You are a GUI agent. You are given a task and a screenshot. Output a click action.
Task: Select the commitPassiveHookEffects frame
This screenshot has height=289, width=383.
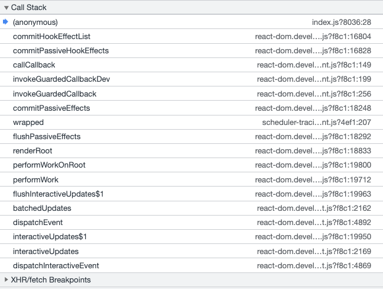coord(61,50)
